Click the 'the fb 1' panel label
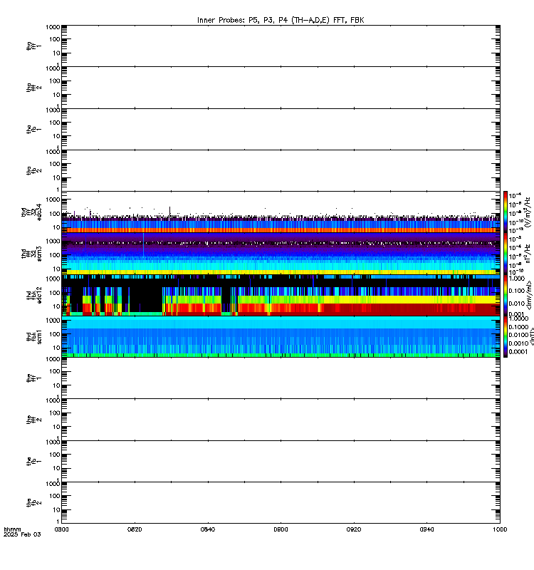The width and height of the screenshot is (534, 570). click(x=33, y=461)
